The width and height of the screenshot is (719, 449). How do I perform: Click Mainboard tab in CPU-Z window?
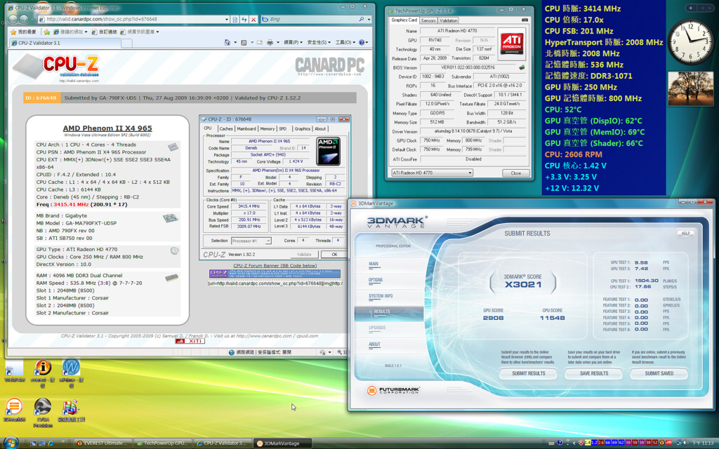tap(246, 129)
